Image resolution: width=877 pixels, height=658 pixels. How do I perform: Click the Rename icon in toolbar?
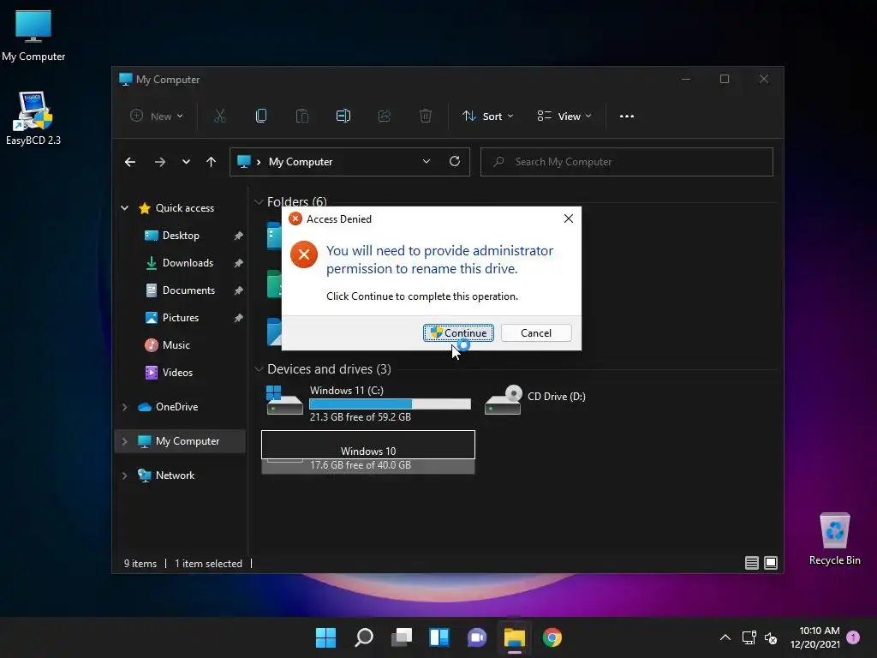point(343,116)
